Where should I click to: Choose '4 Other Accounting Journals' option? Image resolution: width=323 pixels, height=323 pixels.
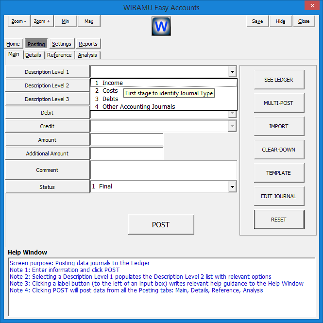pos(164,106)
